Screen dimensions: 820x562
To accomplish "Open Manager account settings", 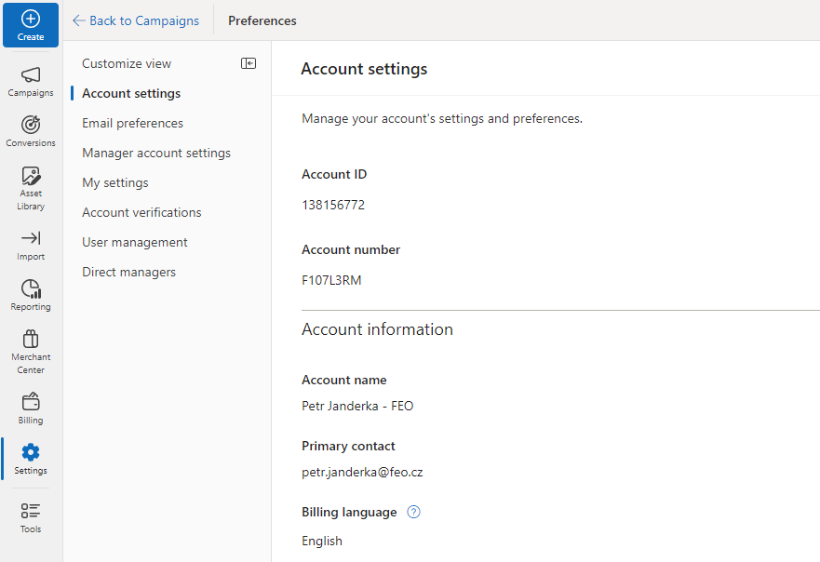I will (156, 153).
